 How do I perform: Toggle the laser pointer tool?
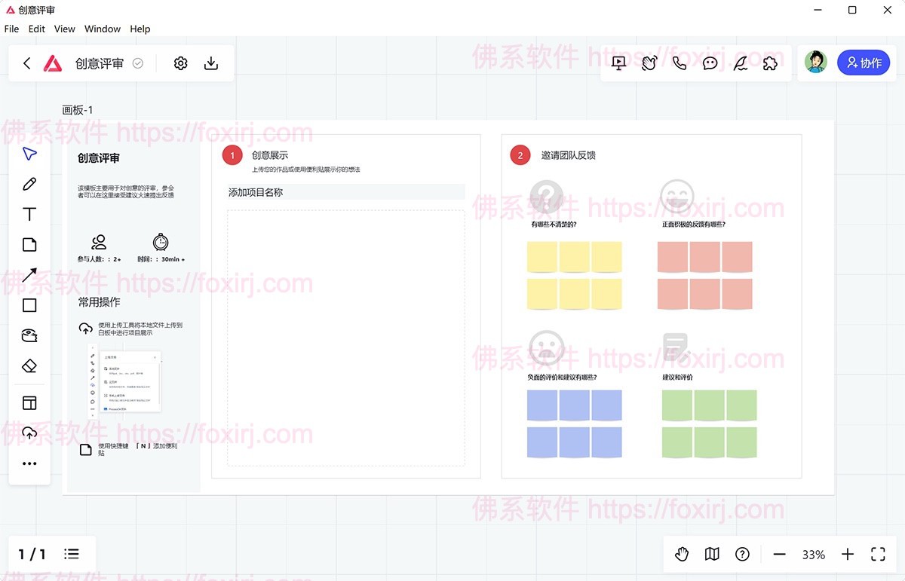tap(740, 63)
